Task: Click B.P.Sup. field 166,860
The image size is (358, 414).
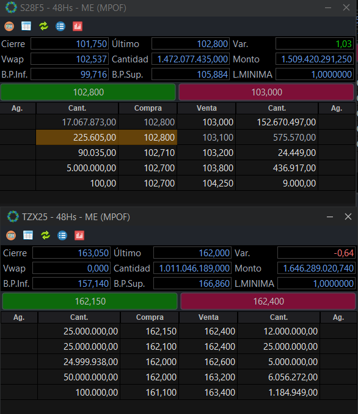Action: tap(192, 284)
